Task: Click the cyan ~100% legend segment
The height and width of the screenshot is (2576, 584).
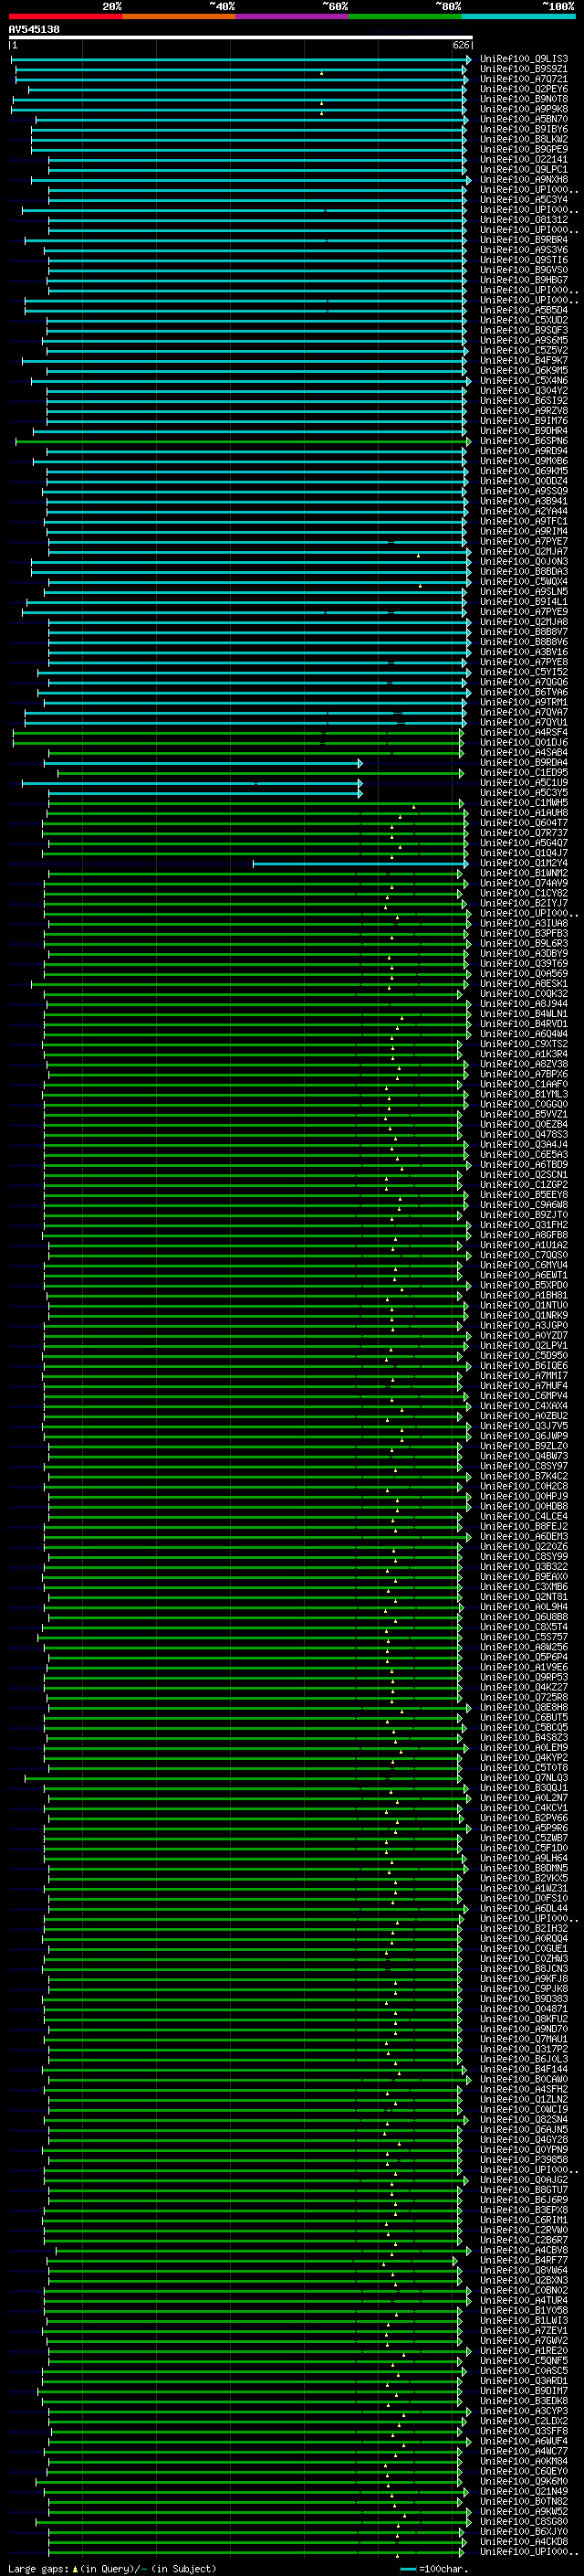Action: pyautogui.click(x=518, y=16)
